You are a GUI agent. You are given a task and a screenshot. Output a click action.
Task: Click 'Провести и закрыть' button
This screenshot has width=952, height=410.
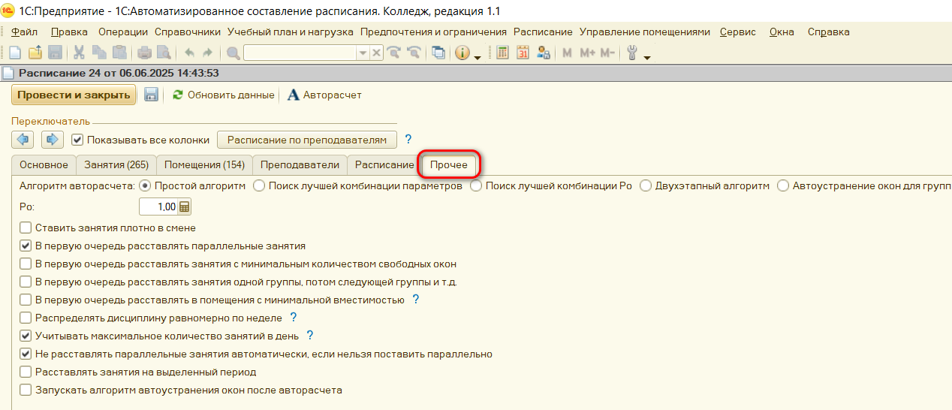point(74,95)
